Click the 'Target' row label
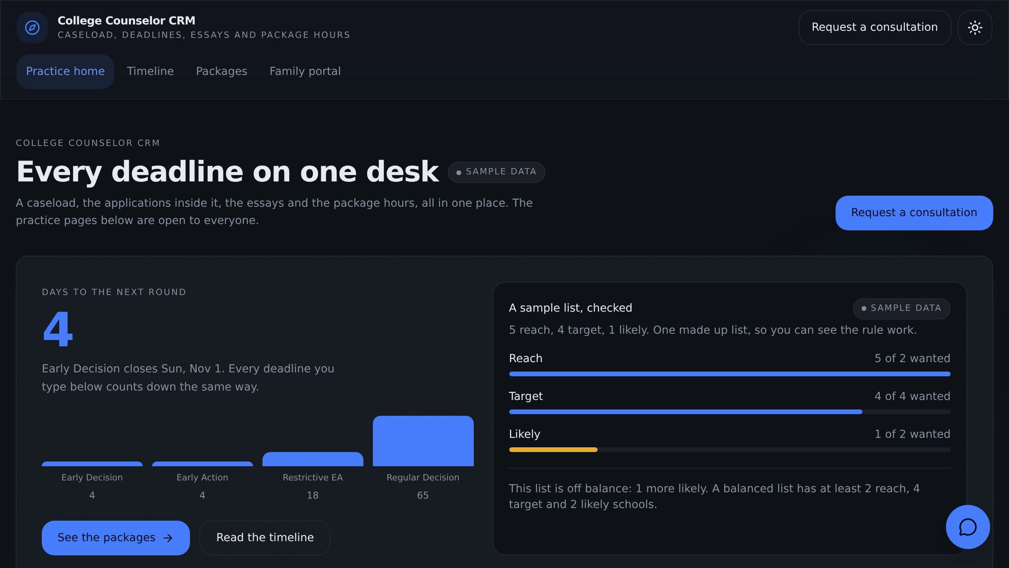The height and width of the screenshot is (568, 1009). [x=526, y=396]
